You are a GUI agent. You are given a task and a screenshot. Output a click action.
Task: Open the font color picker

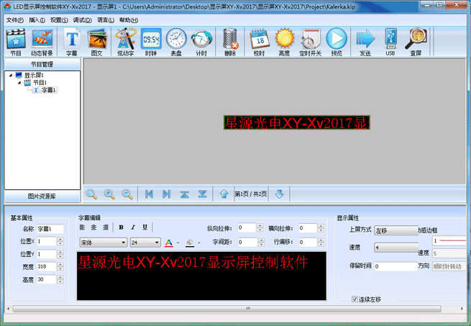tap(169, 243)
